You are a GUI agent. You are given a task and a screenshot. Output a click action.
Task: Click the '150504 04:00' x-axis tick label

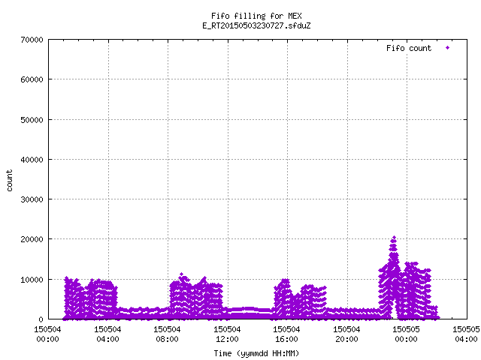(x=107, y=334)
